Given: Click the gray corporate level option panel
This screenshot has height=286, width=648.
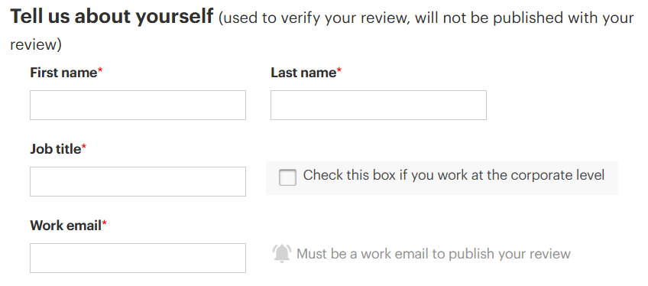Looking at the screenshot, I should click(442, 178).
